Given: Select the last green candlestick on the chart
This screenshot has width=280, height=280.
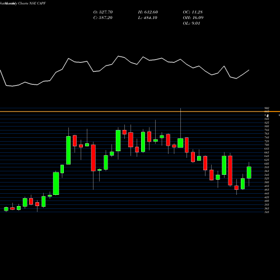Looking at the screenshot, I should [249, 172].
